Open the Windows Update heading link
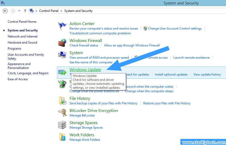The image size is (226, 145). (x=85, y=69)
